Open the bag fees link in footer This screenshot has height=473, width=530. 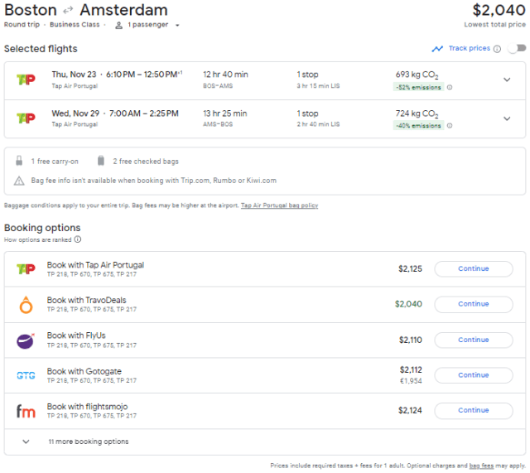[x=481, y=466]
